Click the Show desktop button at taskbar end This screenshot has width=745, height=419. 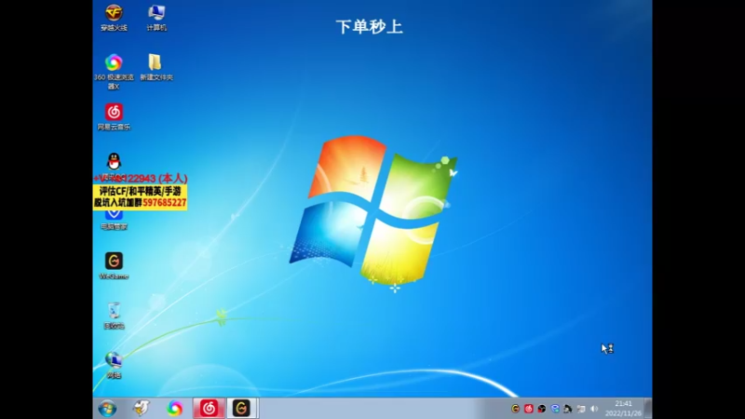pyautogui.click(x=648, y=409)
